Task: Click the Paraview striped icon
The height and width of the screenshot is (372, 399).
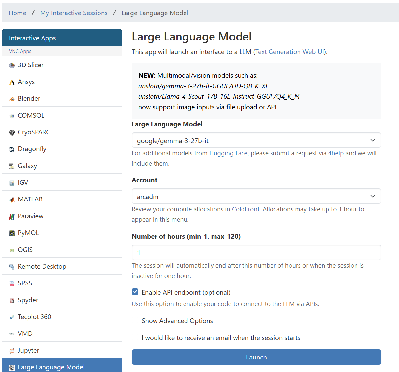Action: coord(12,216)
